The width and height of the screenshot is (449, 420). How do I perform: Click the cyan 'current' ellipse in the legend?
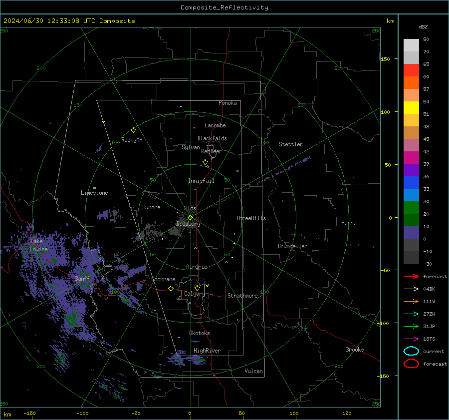(411, 351)
